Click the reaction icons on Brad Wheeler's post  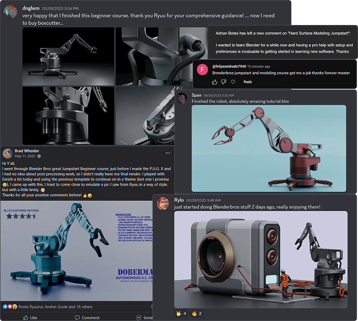coord(10,306)
